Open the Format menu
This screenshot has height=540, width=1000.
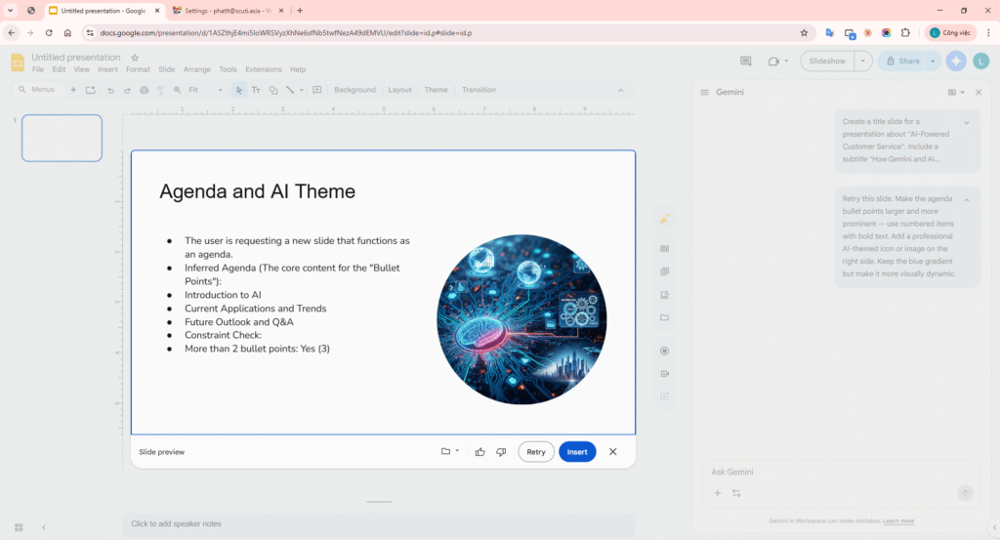(138, 69)
